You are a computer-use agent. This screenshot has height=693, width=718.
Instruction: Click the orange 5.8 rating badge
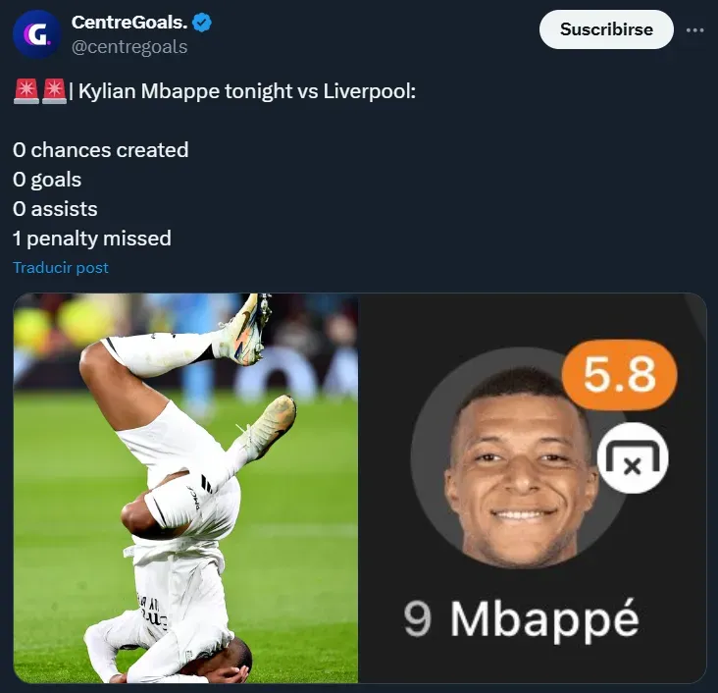click(x=620, y=375)
